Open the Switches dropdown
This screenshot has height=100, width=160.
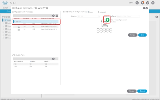click(x=99, y=16)
